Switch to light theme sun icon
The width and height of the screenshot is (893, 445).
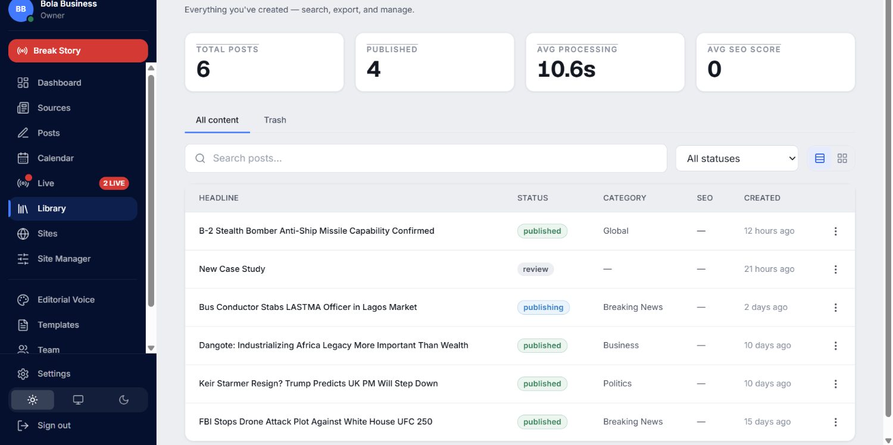33,400
